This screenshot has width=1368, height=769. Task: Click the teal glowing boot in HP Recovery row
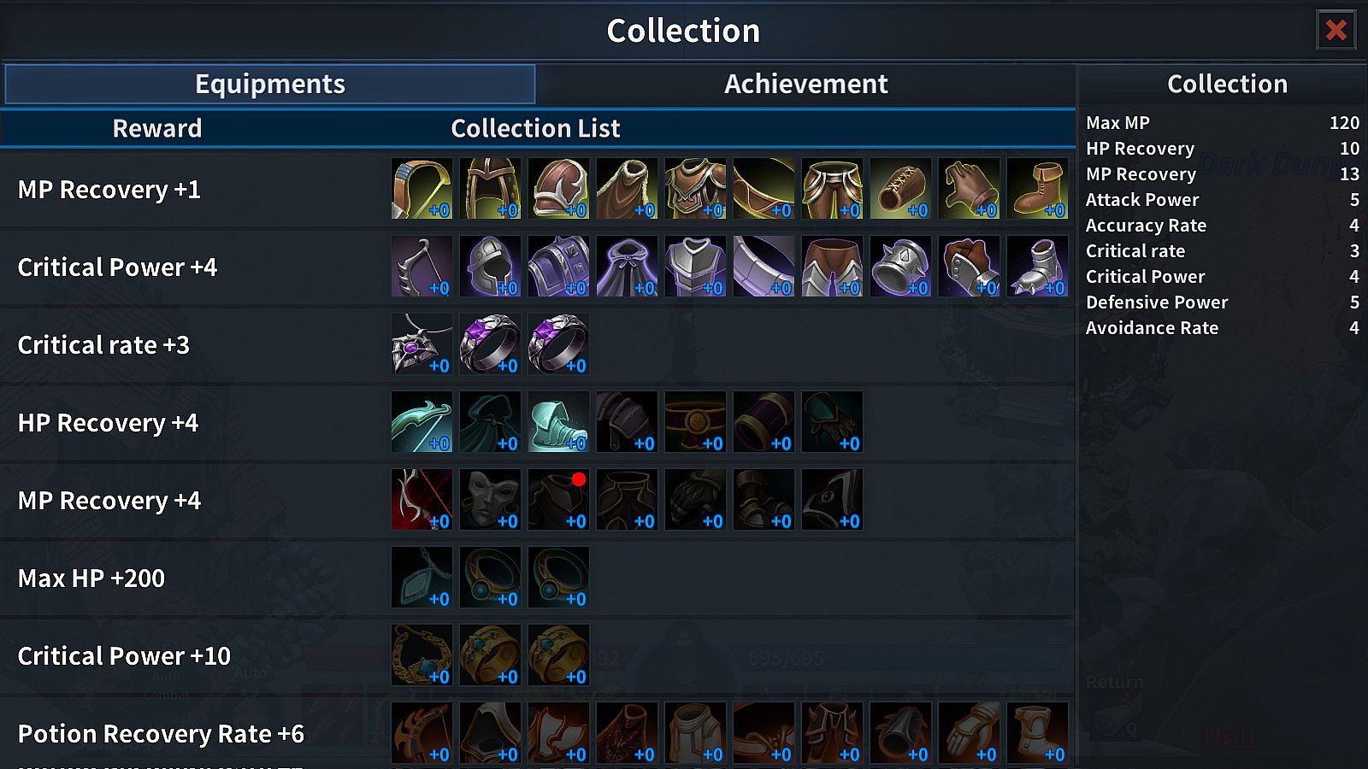tap(558, 422)
